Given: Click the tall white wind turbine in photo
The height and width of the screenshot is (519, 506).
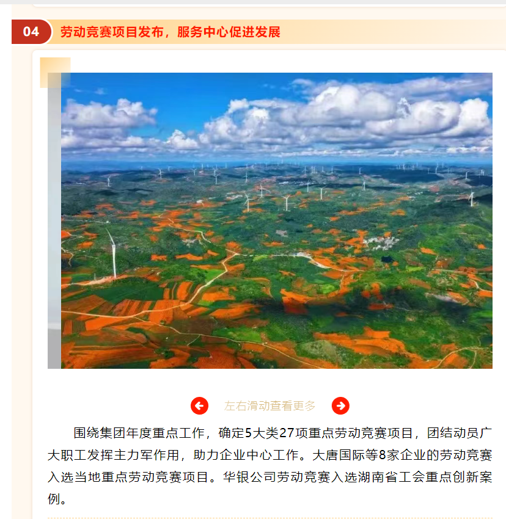Looking at the screenshot, I should pos(112,253).
